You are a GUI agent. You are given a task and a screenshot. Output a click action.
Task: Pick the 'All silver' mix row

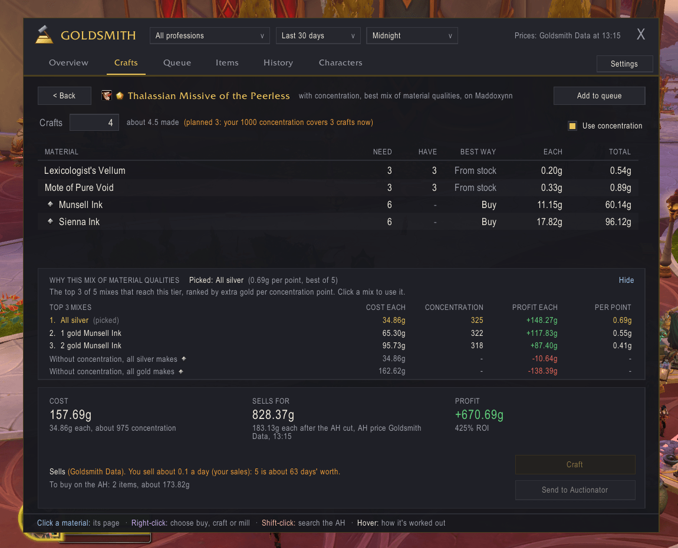340,320
